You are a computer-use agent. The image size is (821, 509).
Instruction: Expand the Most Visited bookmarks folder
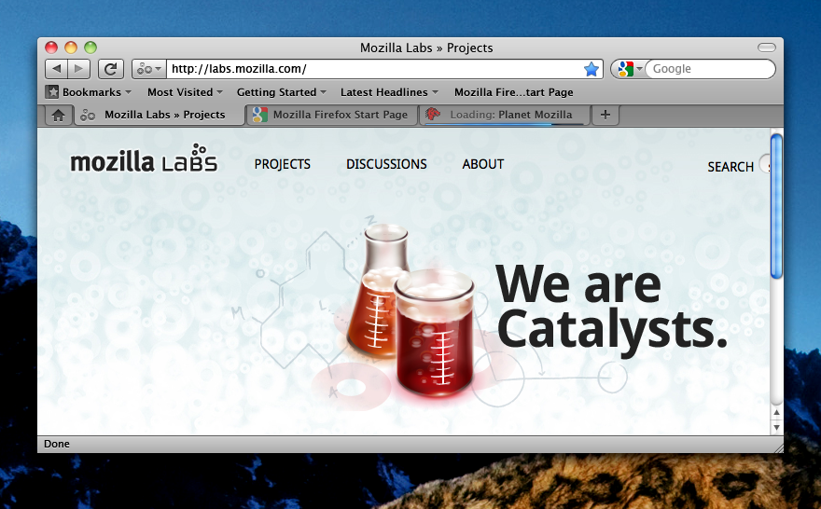tap(186, 92)
